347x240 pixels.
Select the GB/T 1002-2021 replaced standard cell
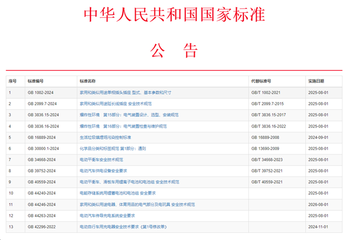click(265, 92)
